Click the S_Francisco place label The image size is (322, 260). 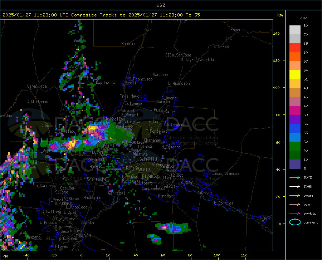click(x=141, y=79)
